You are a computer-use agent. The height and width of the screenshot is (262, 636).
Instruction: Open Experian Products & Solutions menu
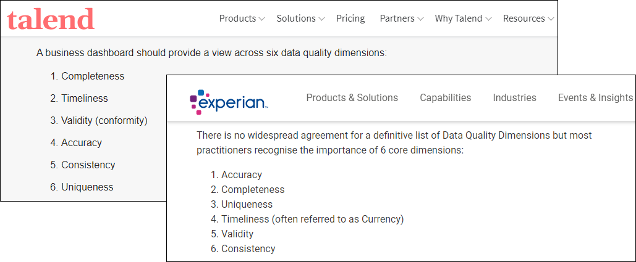pos(352,97)
